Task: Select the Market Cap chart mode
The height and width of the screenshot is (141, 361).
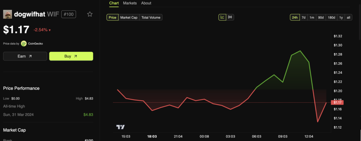Action: pyautogui.click(x=129, y=17)
